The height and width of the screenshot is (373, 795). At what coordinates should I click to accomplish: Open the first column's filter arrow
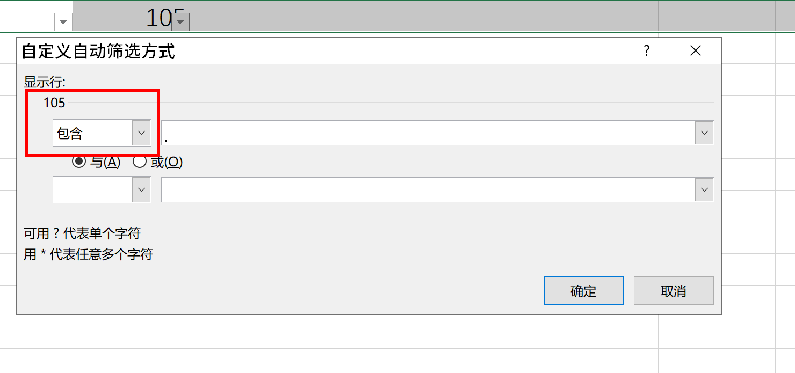coord(63,22)
